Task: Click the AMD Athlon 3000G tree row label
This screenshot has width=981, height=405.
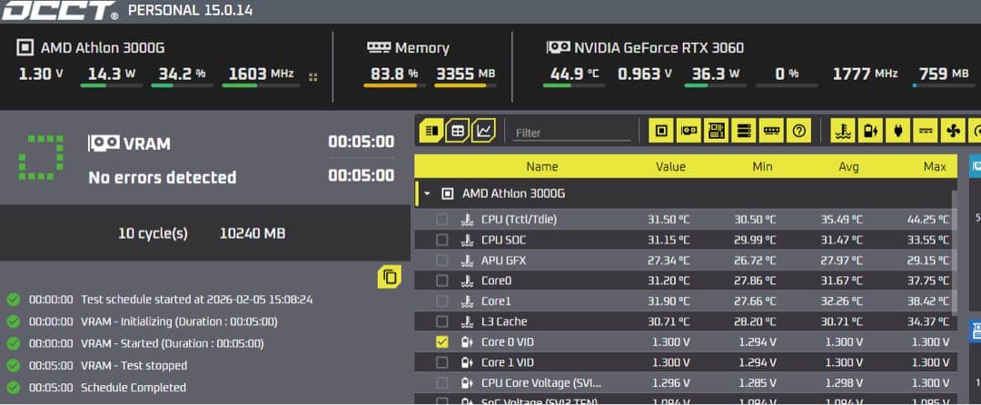Action: tap(513, 193)
